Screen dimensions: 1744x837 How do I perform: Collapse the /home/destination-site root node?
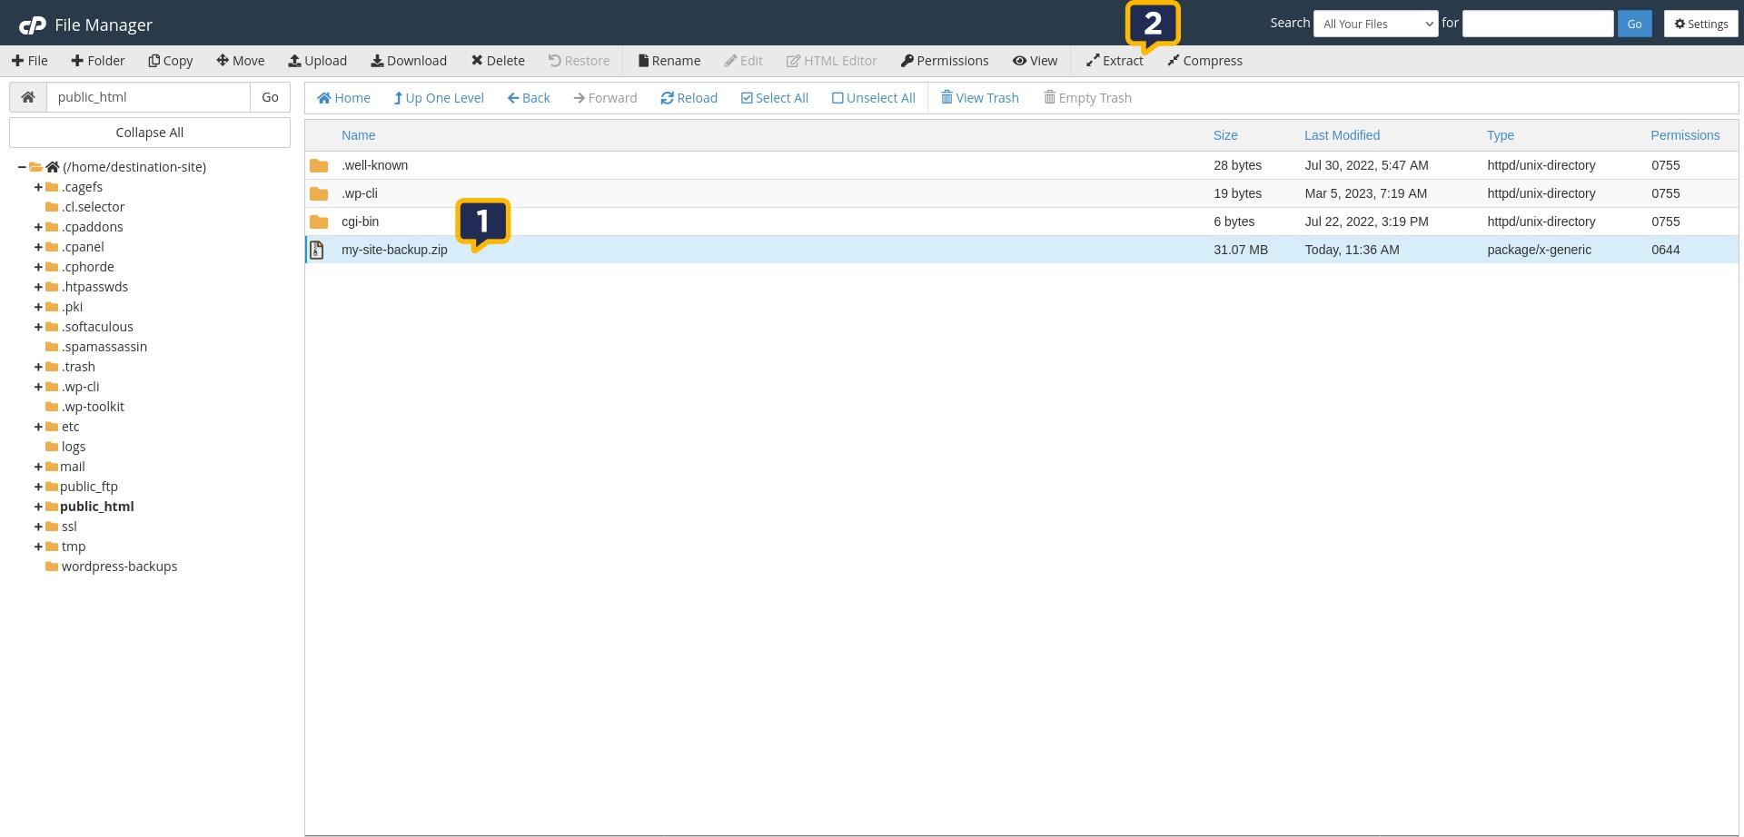pos(22,167)
